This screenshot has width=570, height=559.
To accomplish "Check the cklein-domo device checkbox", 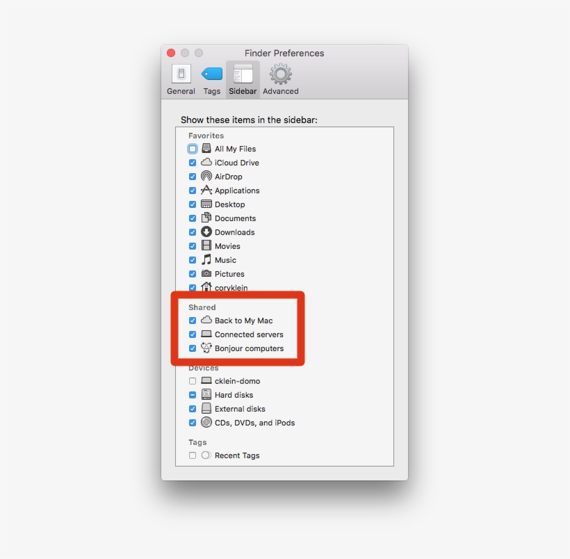I will (193, 381).
